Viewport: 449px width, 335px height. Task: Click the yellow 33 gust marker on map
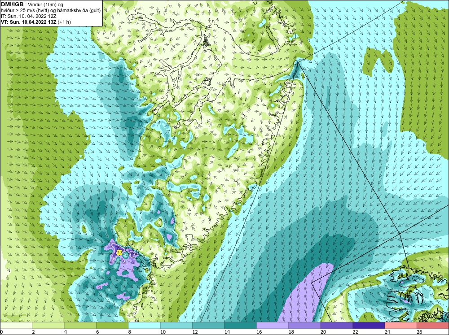click(119, 252)
